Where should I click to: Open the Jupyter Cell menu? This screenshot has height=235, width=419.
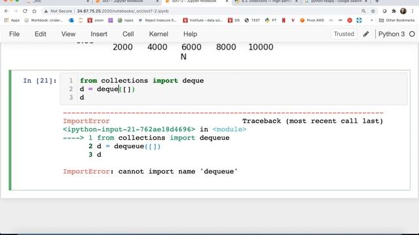tap(128, 34)
